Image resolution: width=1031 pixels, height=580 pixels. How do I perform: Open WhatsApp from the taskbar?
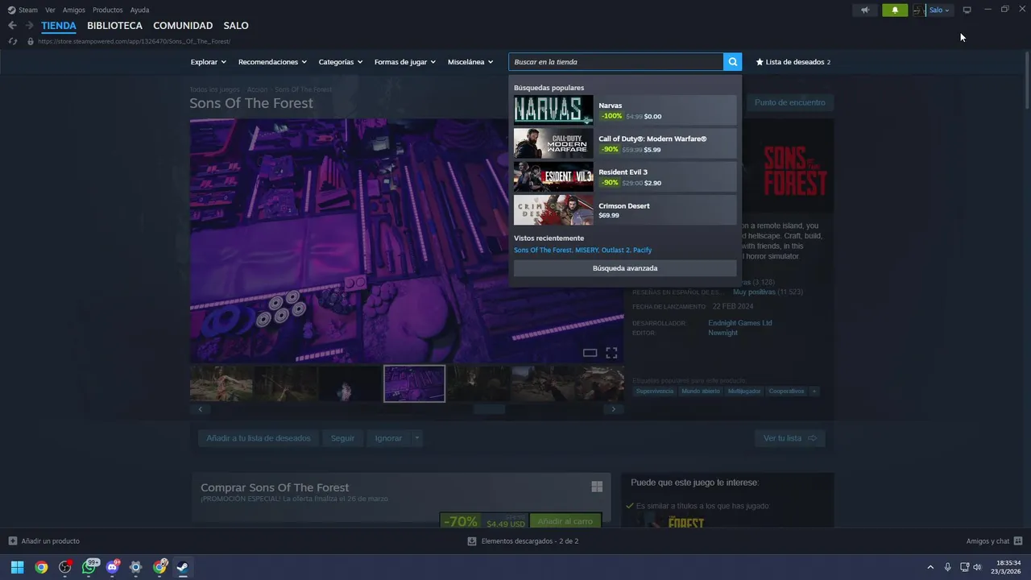(89, 567)
